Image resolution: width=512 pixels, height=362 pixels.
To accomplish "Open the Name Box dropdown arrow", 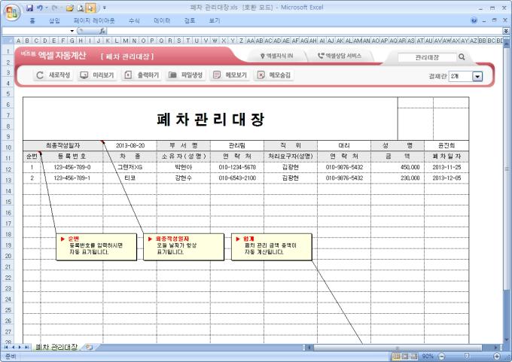I will (72, 31).
